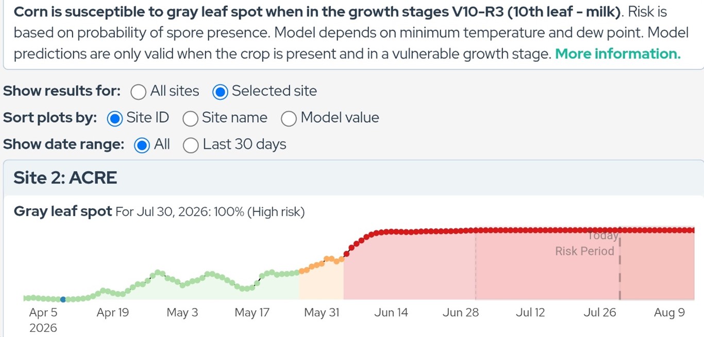Select the "Selected site" radio button
This screenshot has height=337, width=704.
click(x=220, y=92)
